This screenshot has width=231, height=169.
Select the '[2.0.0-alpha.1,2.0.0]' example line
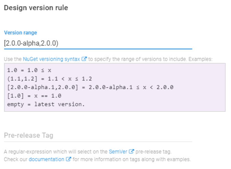pyautogui.click(x=90, y=87)
